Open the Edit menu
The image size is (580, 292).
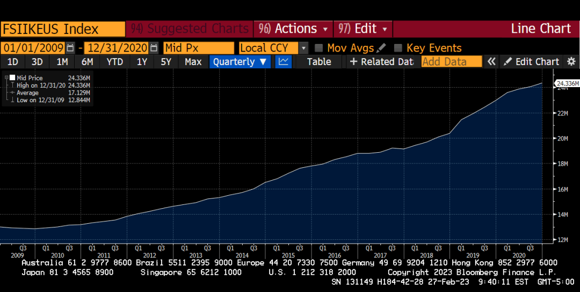click(x=364, y=29)
